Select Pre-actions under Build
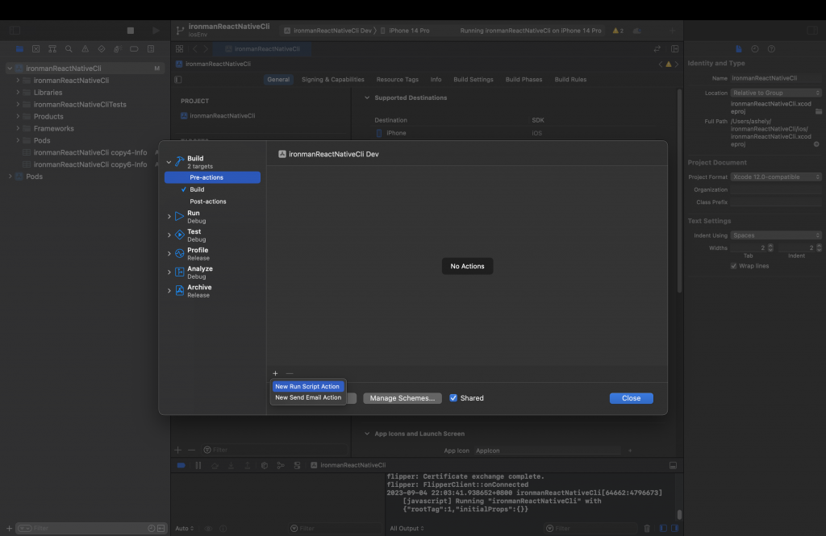Screen dimensions: 826x536 (x=212, y=177)
